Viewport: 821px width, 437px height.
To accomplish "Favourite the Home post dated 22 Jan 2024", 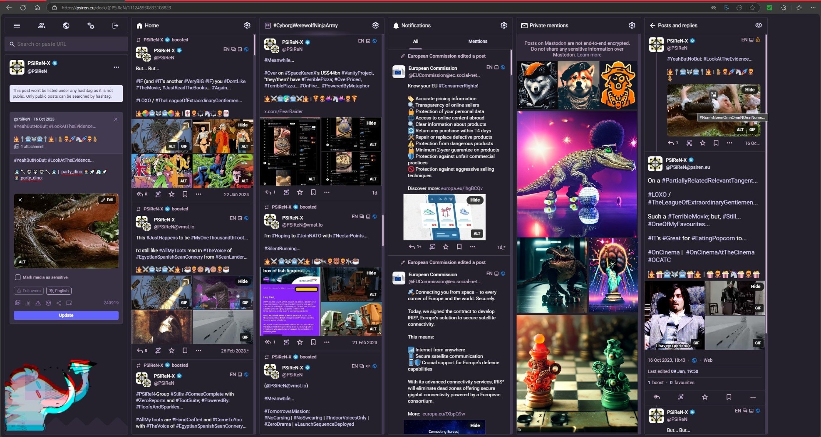I will pyautogui.click(x=171, y=194).
